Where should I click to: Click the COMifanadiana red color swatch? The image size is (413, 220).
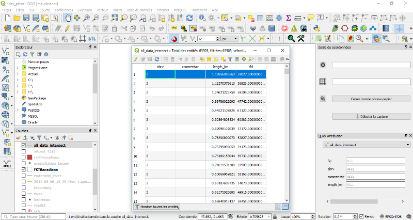click(30, 157)
